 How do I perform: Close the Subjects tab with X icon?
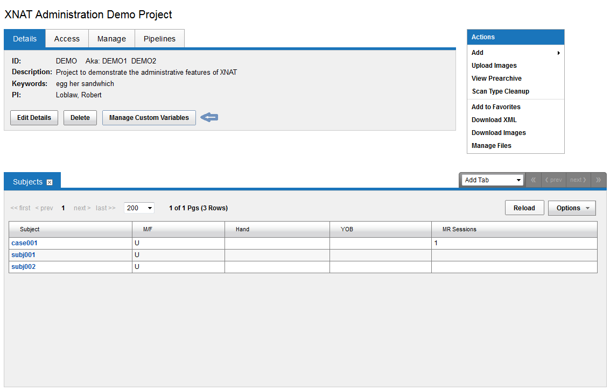click(50, 182)
